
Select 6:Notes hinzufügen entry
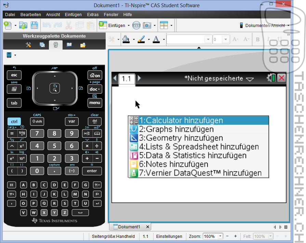click(198, 164)
